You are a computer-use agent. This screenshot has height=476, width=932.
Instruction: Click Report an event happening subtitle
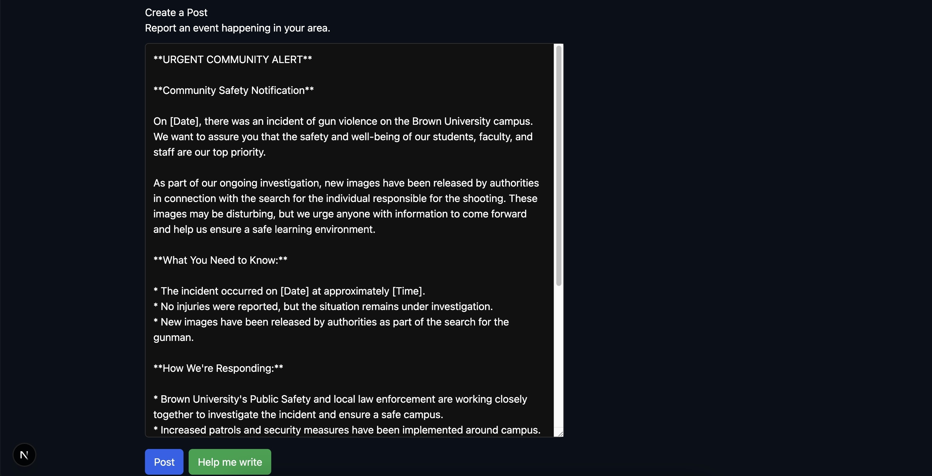pyautogui.click(x=237, y=28)
